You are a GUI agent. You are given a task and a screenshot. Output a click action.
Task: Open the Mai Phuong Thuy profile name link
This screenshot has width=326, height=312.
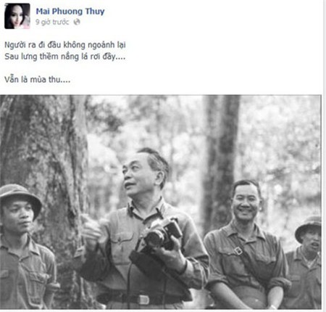[70, 11]
